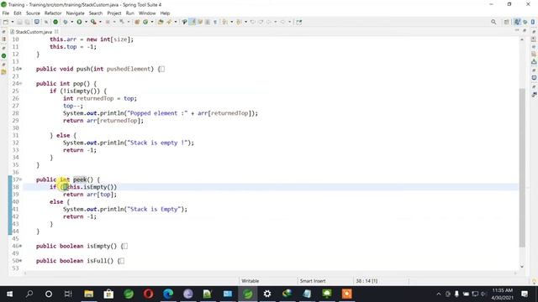
Task: Select the StackCustom.java editor tab
Action: coord(34,32)
